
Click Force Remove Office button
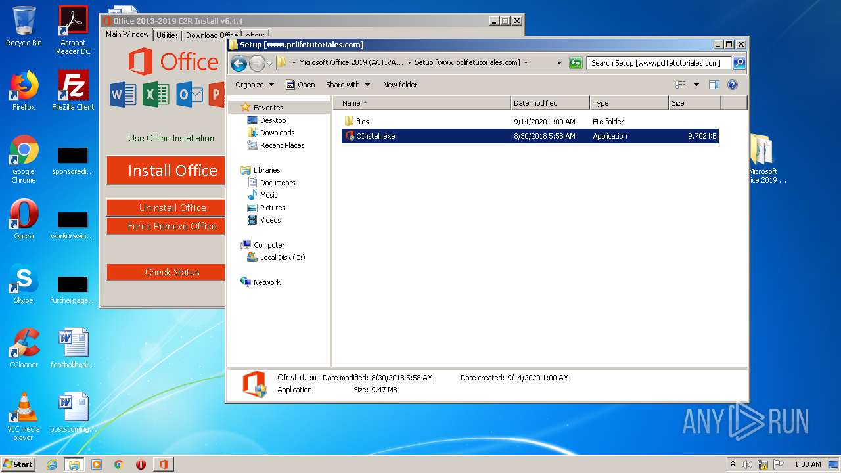click(166, 226)
